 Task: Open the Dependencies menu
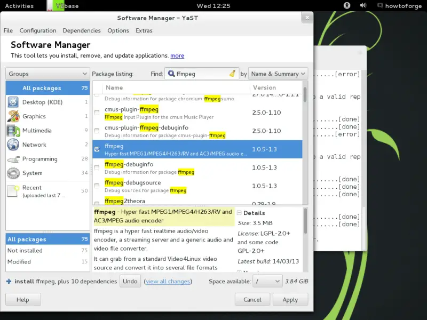tap(82, 30)
